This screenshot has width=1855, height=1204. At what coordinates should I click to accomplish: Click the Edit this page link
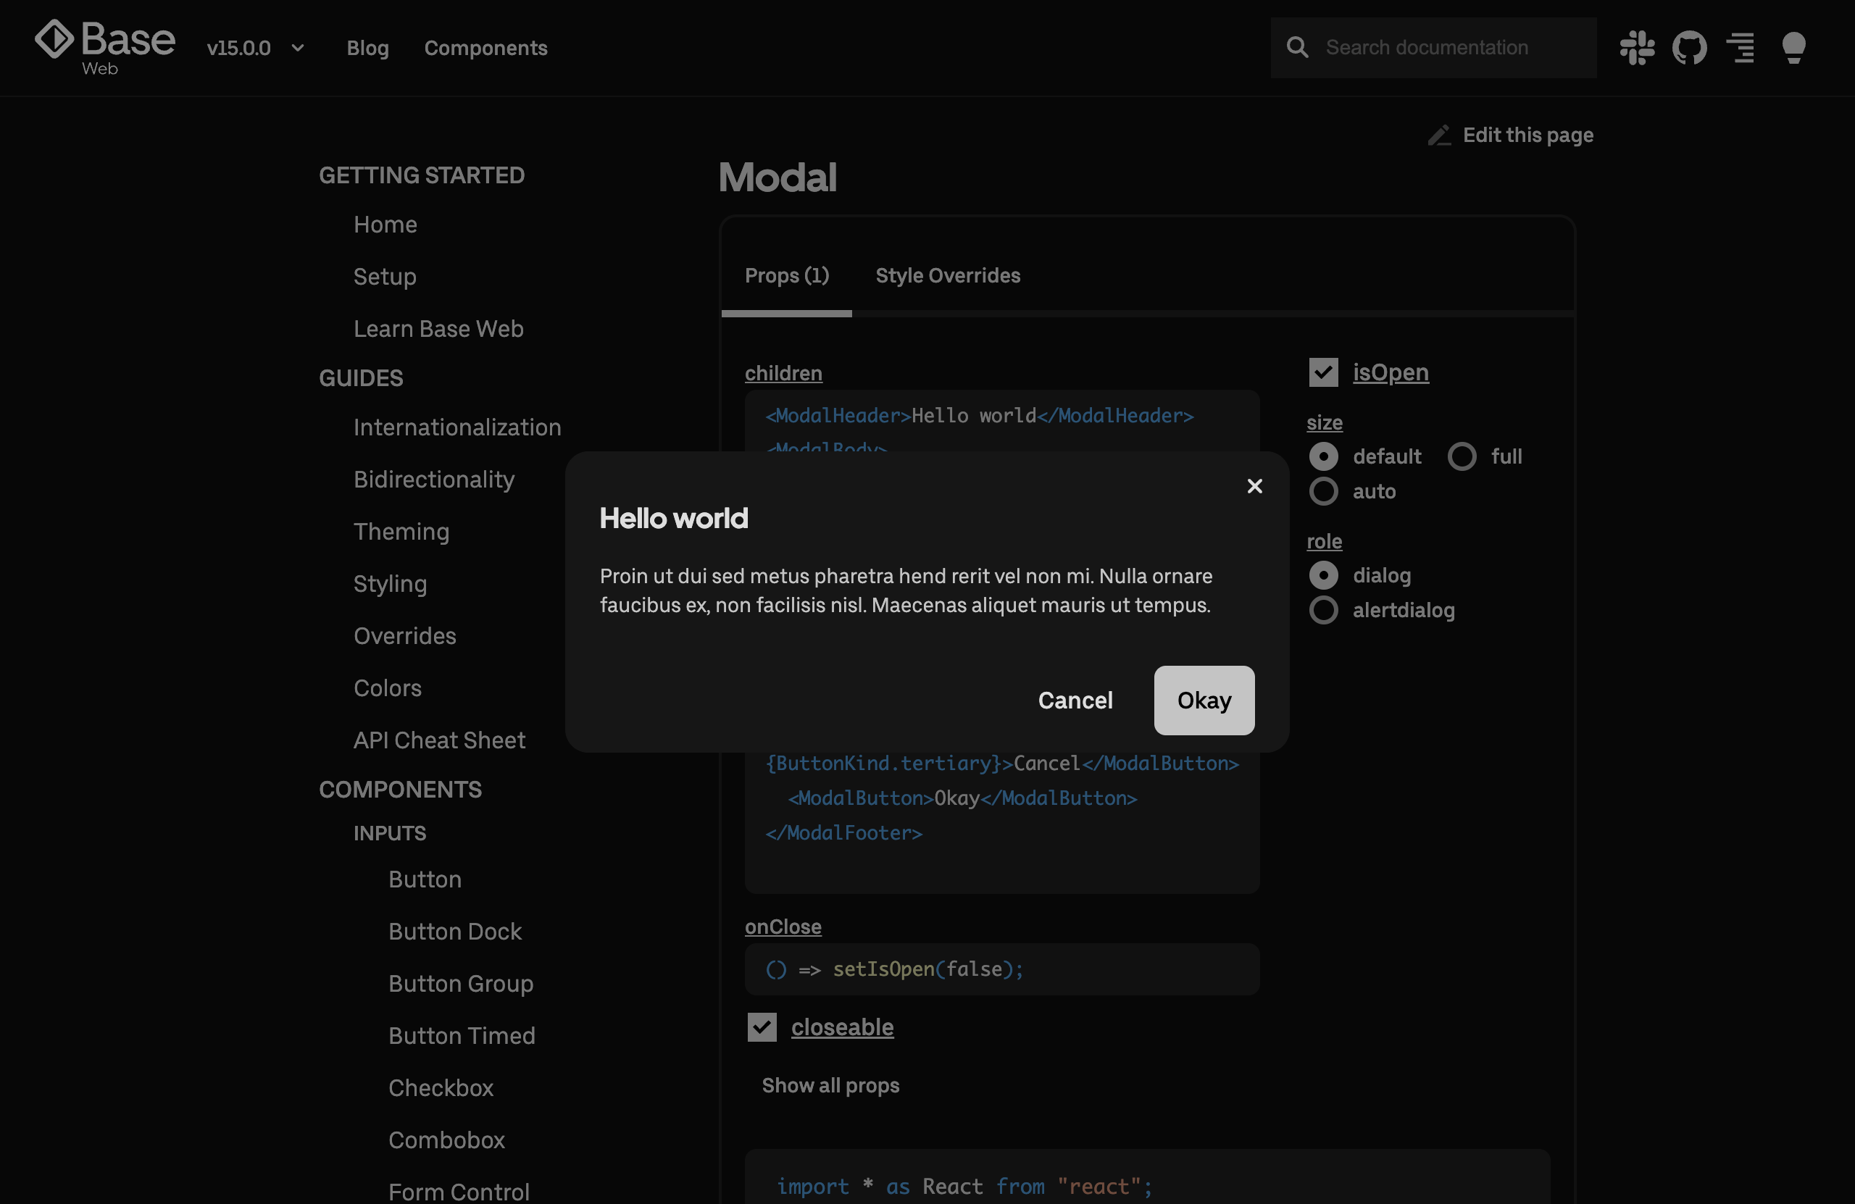[1527, 135]
